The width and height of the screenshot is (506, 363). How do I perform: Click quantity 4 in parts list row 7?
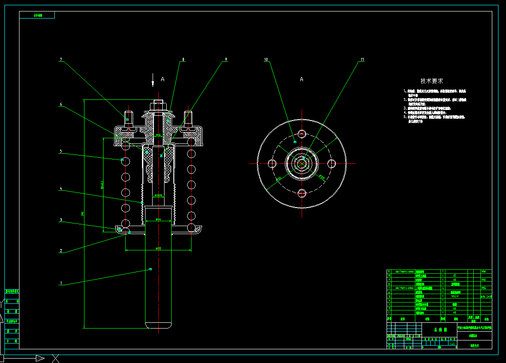(x=443, y=288)
